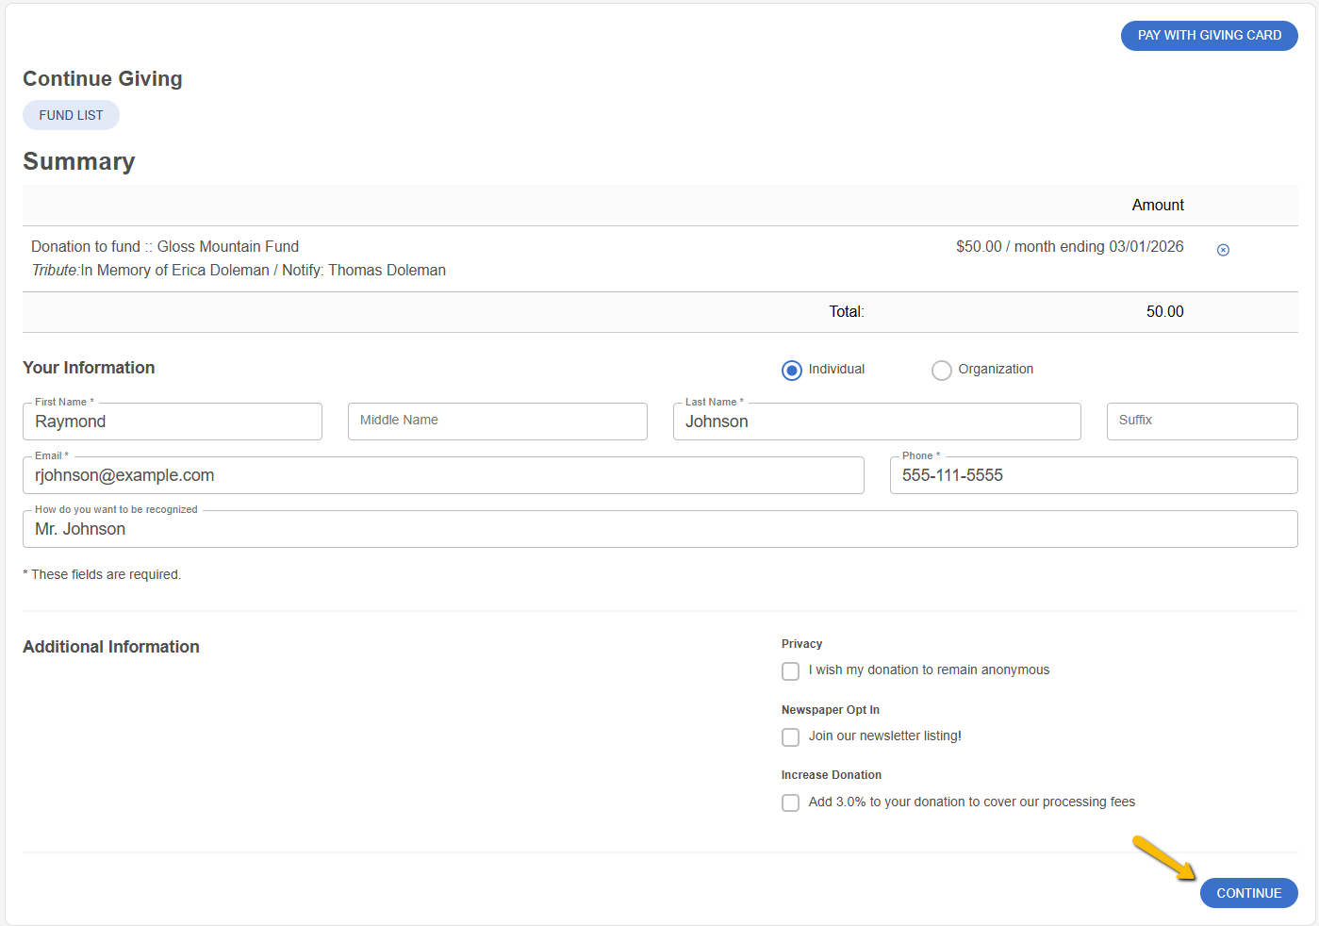The image size is (1319, 926).
Task: Select the Suffix input box
Action: 1202,422
